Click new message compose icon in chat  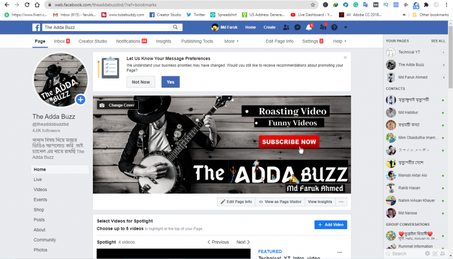(435, 253)
